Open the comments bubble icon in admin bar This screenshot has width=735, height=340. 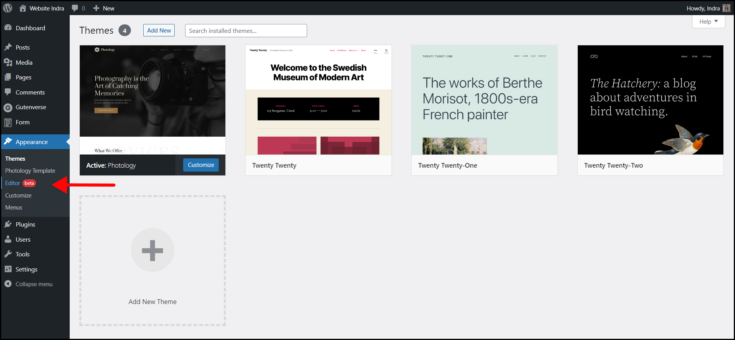click(75, 8)
